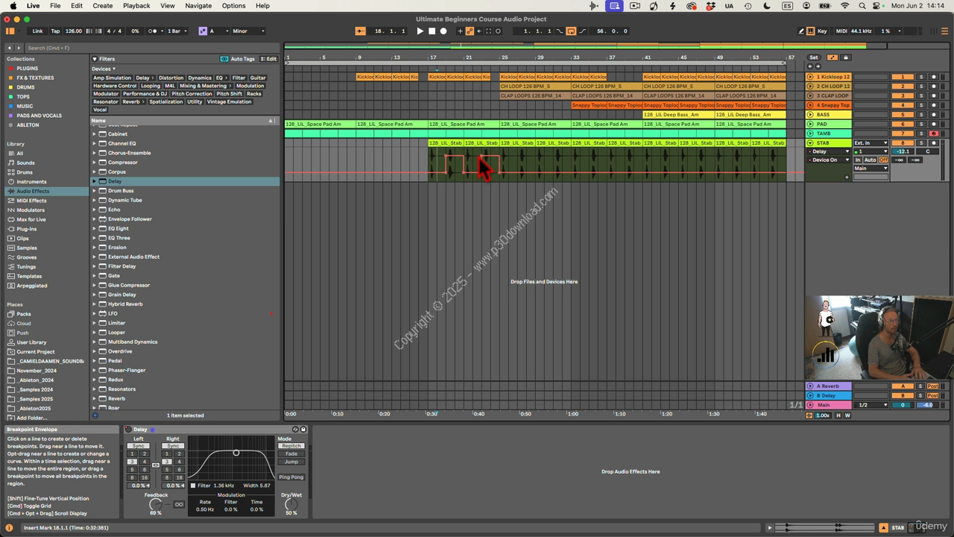Select Audio Effects in Library sidebar
The height and width of the screenshot is (537, 954).
(x=33, y=191)
